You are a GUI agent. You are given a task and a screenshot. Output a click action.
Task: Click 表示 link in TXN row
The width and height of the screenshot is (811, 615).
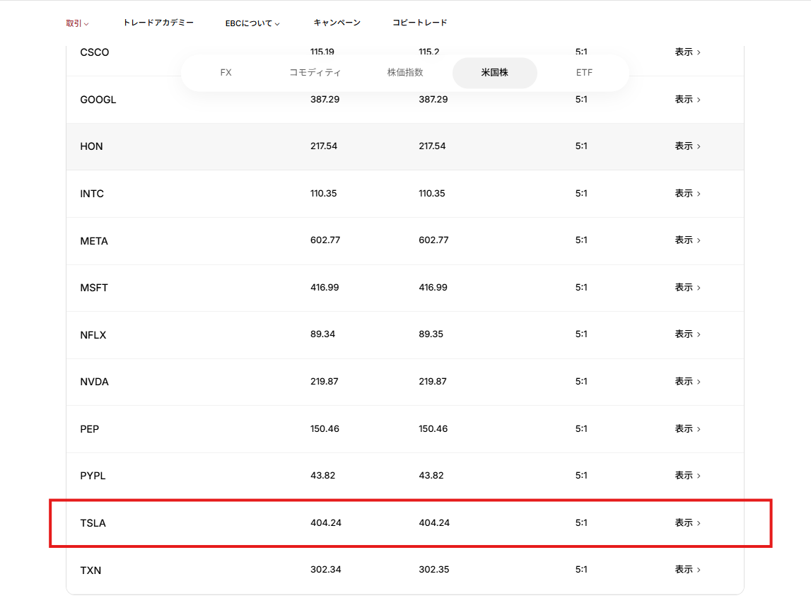tap(687, 570)
